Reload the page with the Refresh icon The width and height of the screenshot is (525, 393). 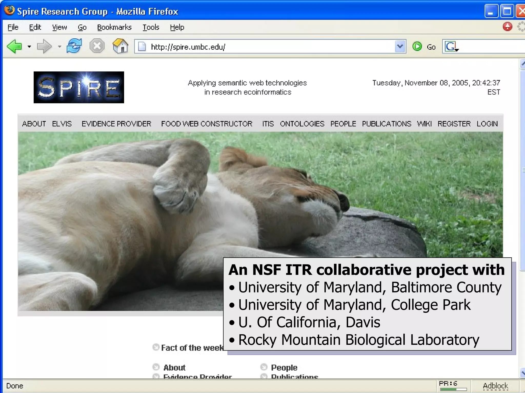click(x=74, y=46)
